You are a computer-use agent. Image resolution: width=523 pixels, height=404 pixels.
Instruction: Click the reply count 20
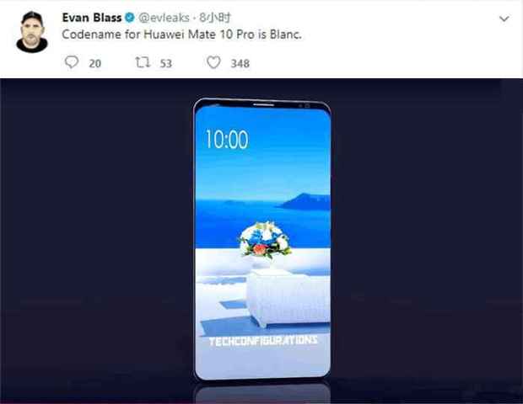tap(95, 64)
